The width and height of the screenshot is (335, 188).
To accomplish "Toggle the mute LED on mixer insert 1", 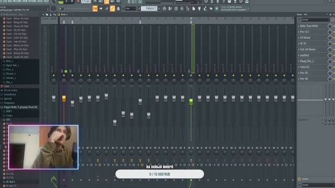I will tap(64, 75).
